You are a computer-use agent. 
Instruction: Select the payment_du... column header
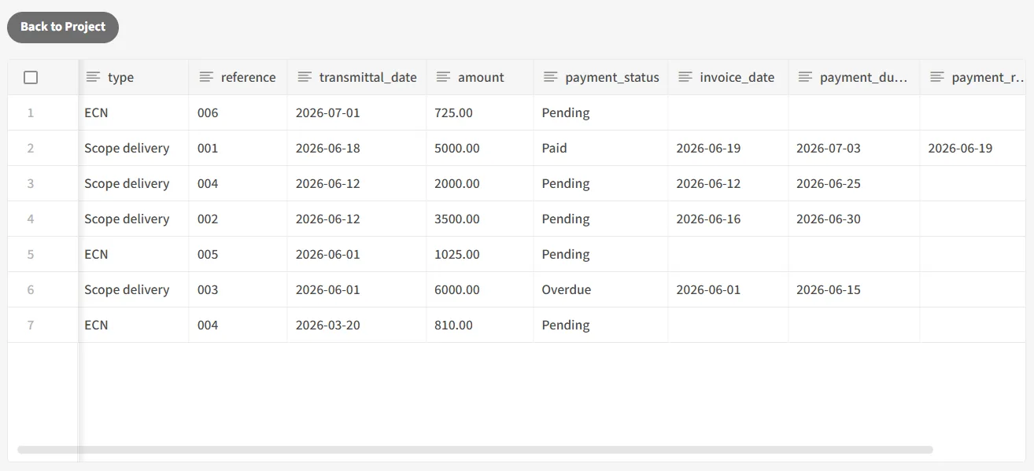855,77
